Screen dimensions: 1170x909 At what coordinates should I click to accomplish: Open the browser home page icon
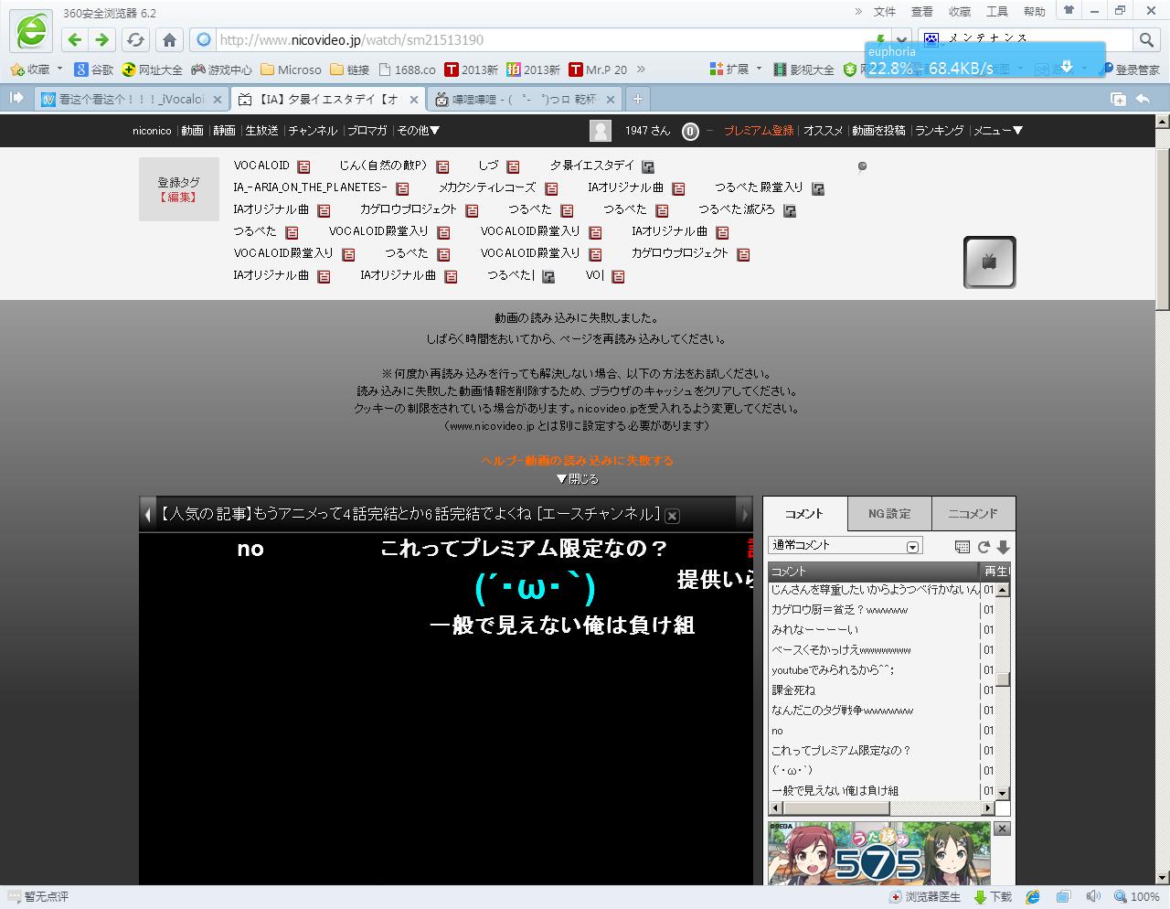[x=169, y=39]
